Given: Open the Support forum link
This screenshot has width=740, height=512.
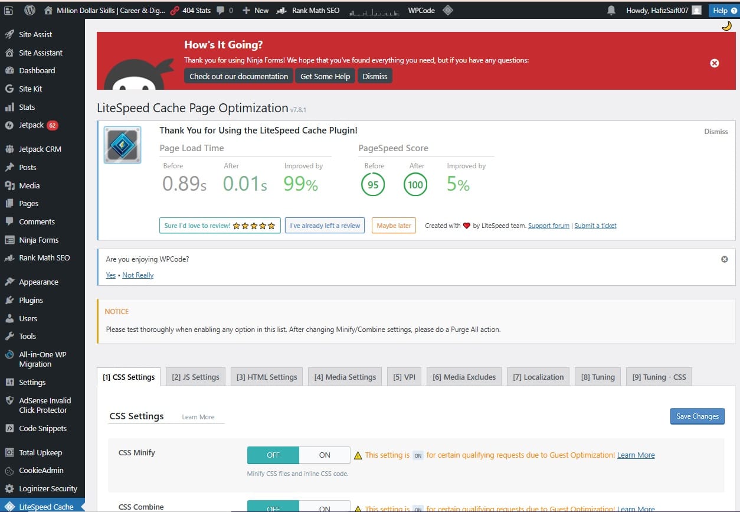Looking at the screenshot, I should point(549,226).
